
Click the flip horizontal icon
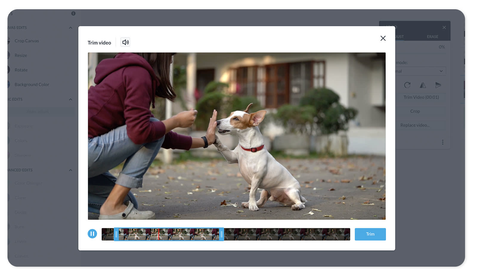click(423, 85)
